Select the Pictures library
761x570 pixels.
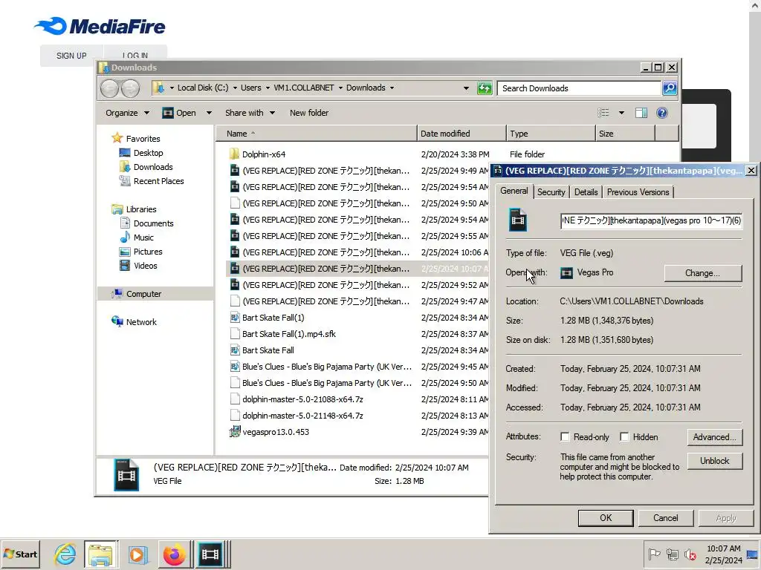pyautogui.click(x=148, y=251)
